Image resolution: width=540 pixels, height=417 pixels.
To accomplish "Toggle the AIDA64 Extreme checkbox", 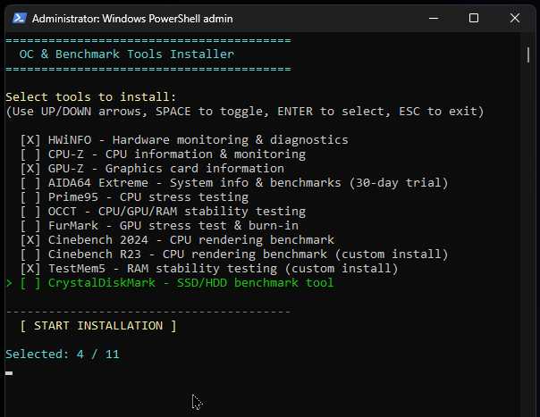I will pos(30,183).
